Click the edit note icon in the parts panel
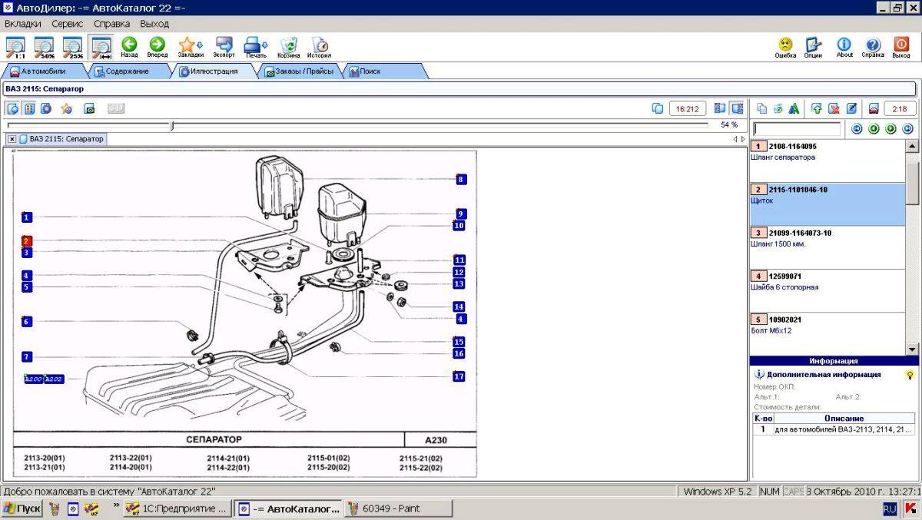This screenshot has height=520, width=922. tap(851, 108)
